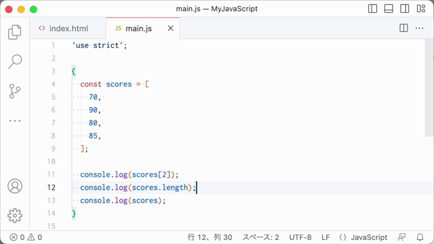Image resolution: width=434 pixels, height=244 pixels.
Task: Change file encoding UTF-8
Action: (x=300, y=237)
